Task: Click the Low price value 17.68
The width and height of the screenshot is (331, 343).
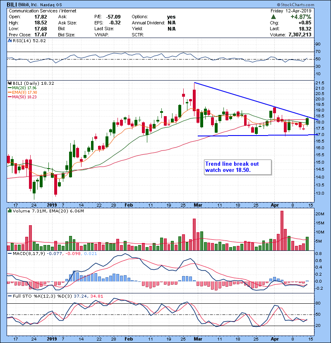Action: 41,29
